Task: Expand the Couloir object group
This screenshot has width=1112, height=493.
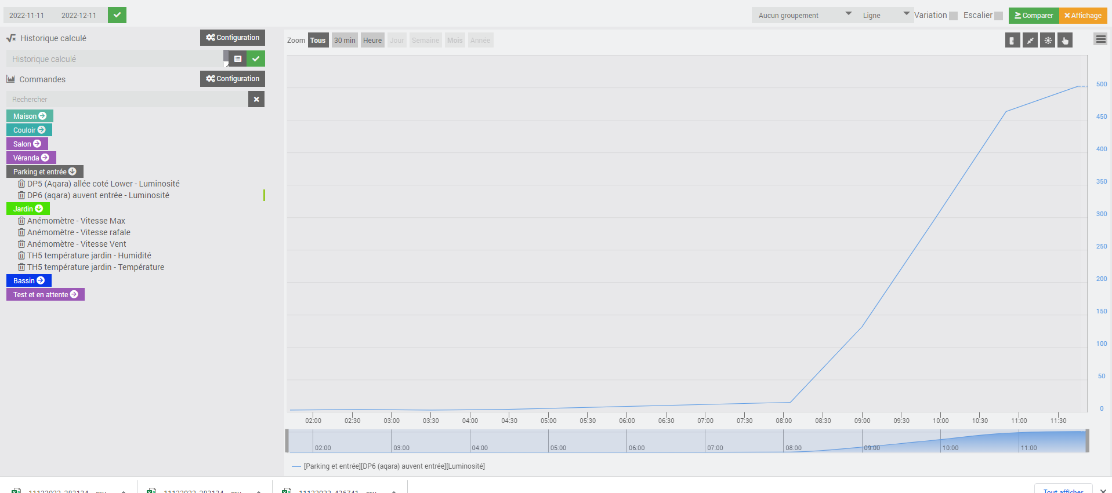Action: [x=29, y=130]
